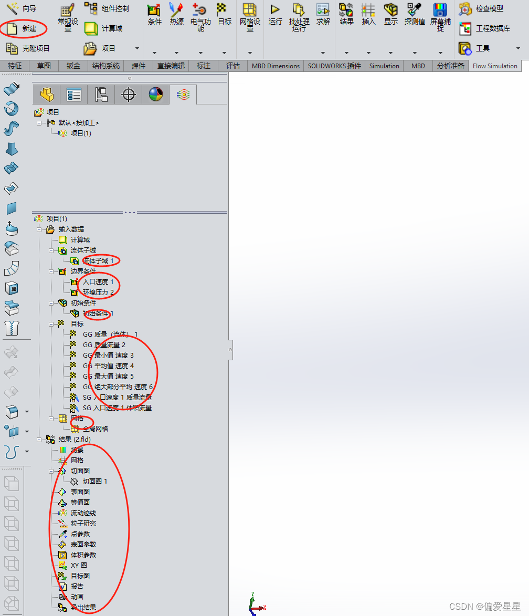Open the 工具 tools menu button
Viewport: 529px width, 616px height.
click(x=474, y=48)
